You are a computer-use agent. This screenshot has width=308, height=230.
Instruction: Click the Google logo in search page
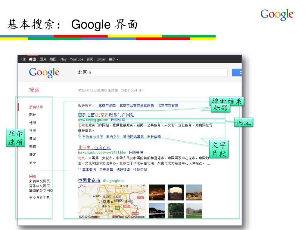(44, 73)
